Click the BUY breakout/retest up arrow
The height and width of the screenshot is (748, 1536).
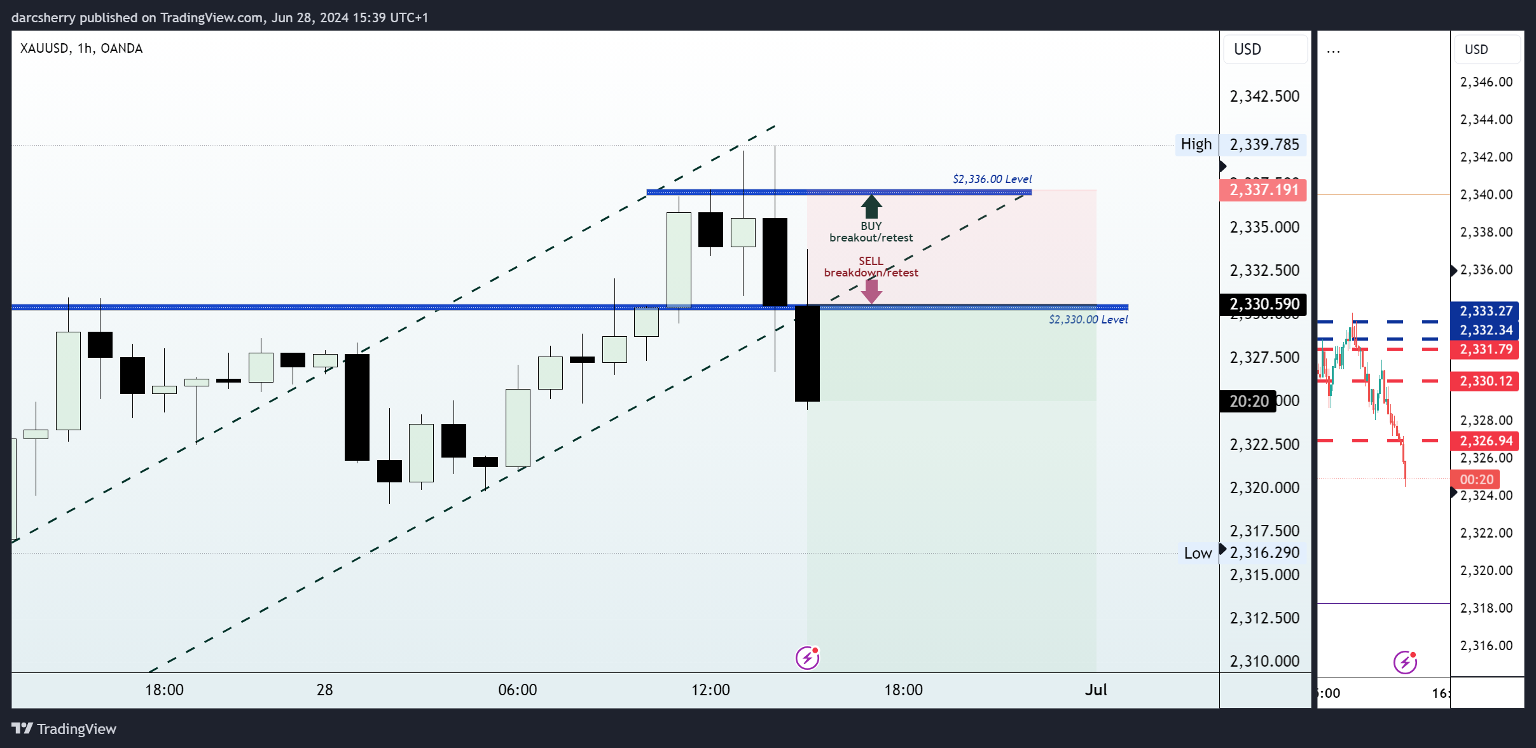(871, 206)
